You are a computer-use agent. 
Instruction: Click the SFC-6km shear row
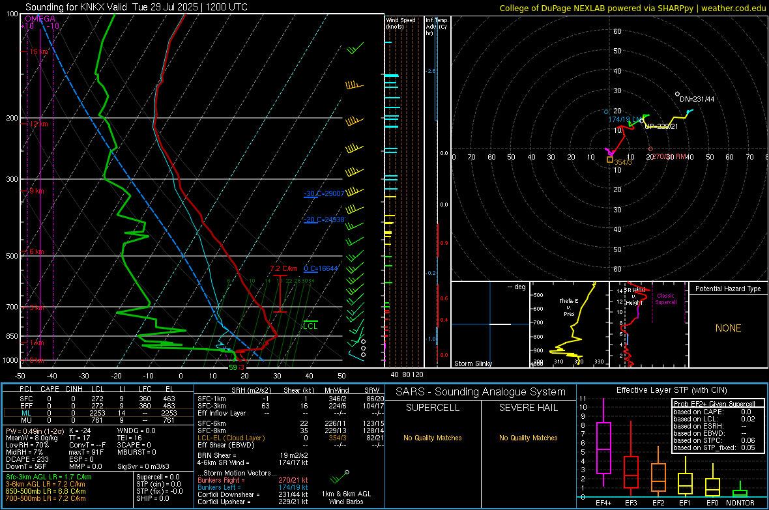pos(291,423)
